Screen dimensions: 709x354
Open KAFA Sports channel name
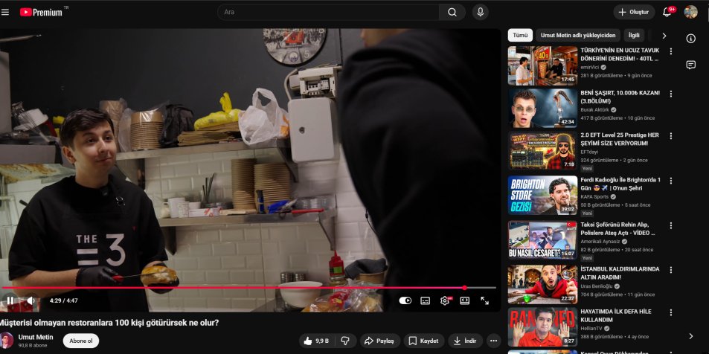[594, 197]
